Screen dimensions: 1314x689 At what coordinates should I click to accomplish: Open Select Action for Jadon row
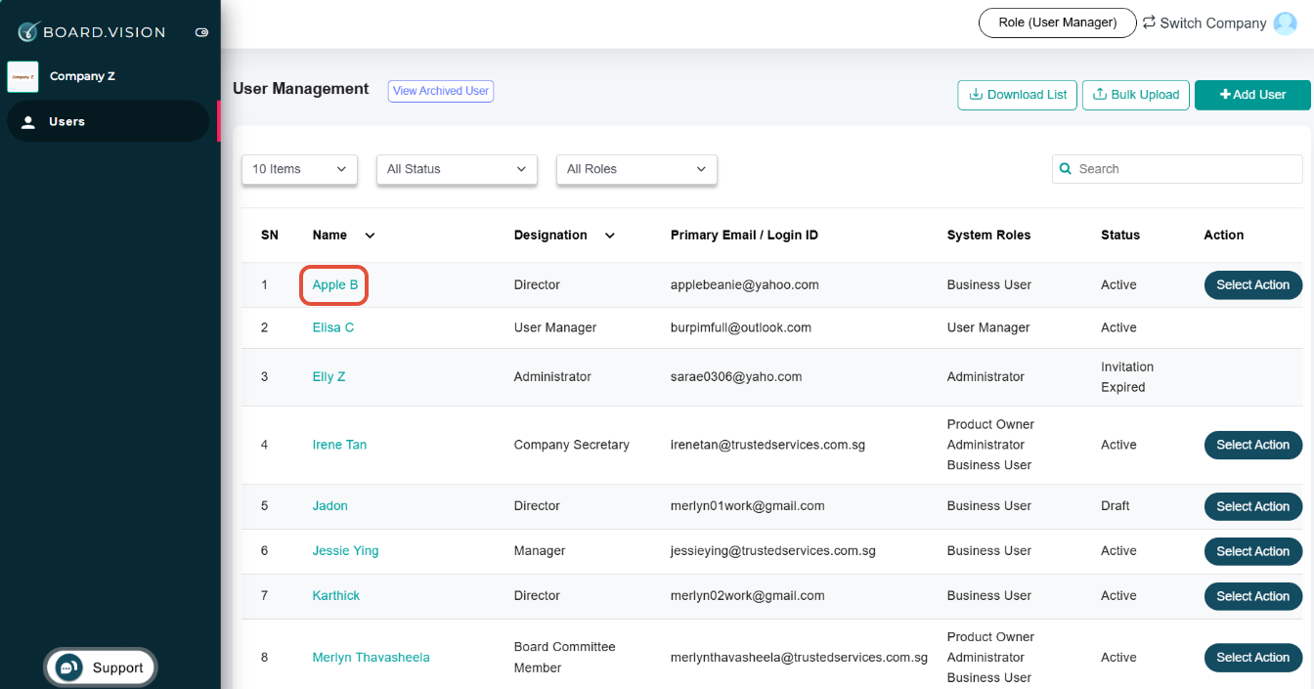click(x=1252, y=506)
